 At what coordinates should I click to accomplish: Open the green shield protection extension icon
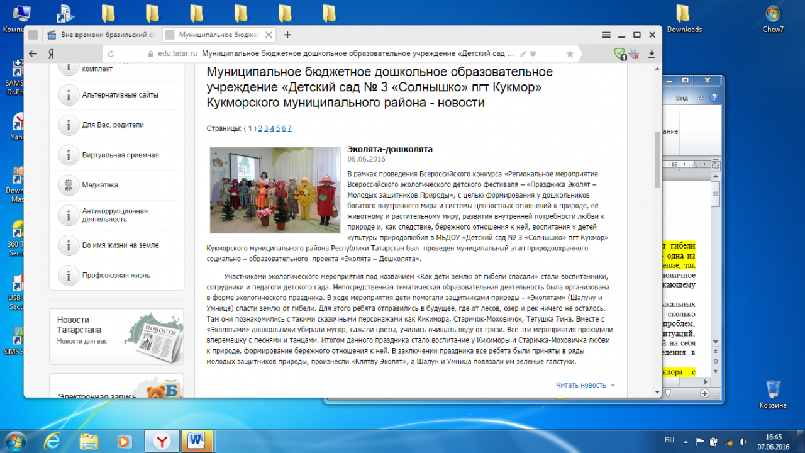[x=619, y=54]
